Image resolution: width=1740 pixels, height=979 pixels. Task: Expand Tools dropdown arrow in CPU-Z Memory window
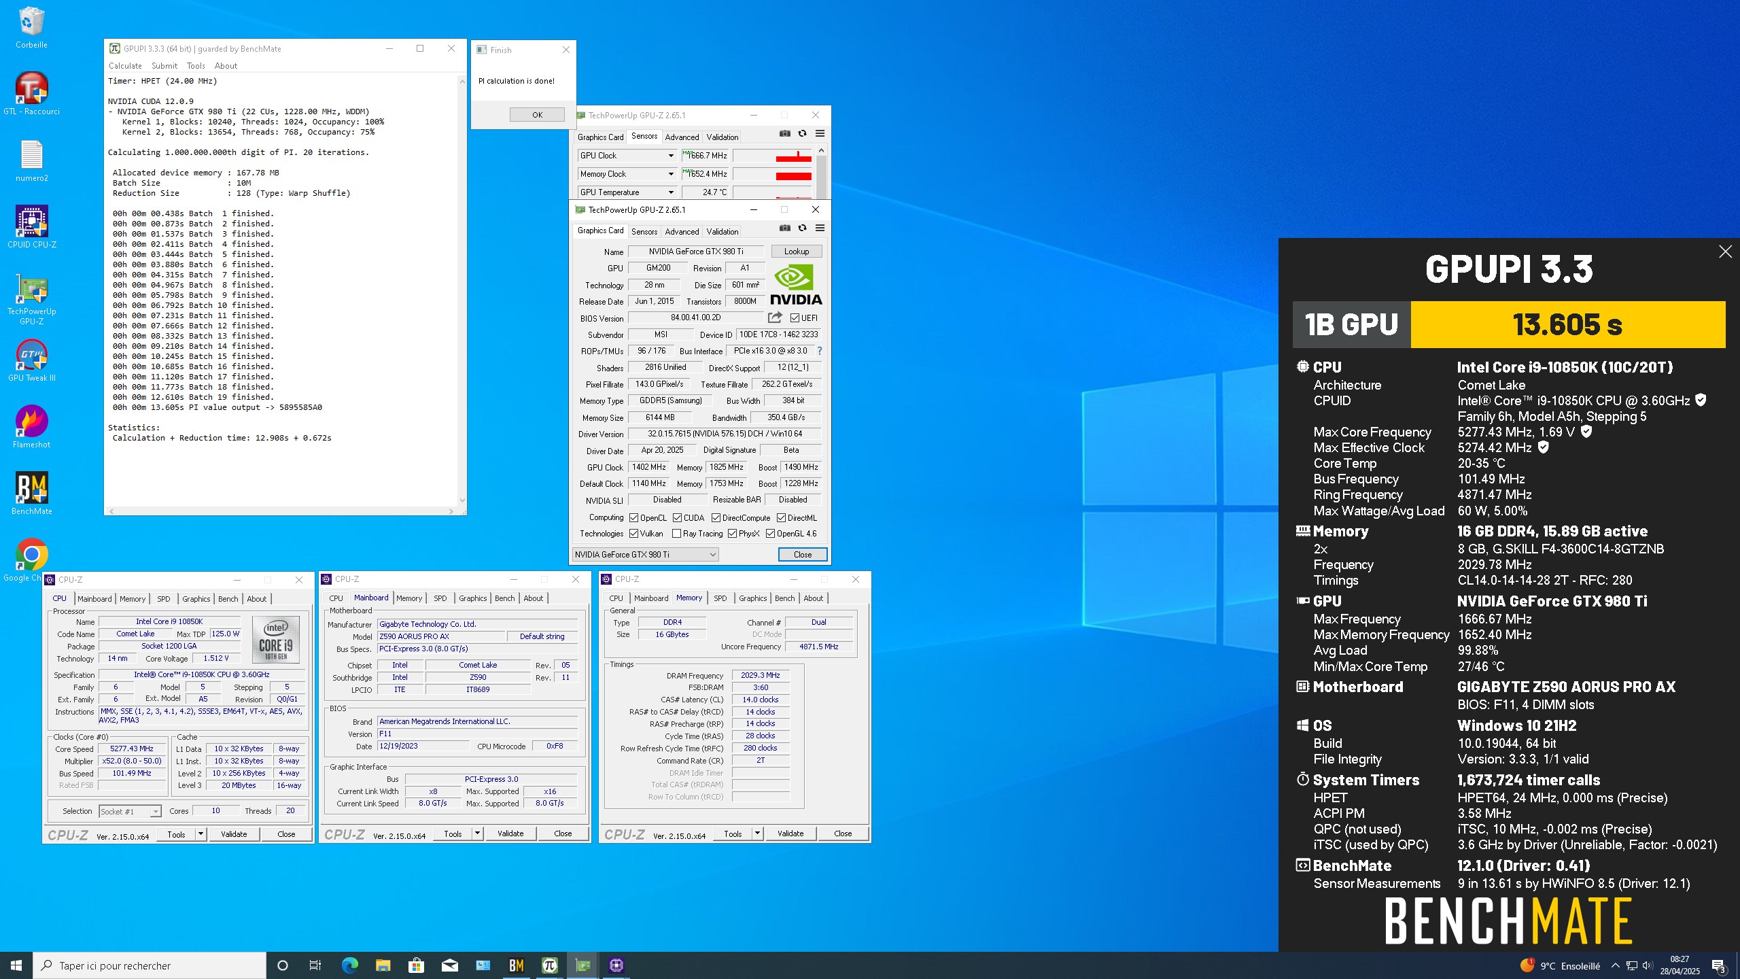pos(757,834)
